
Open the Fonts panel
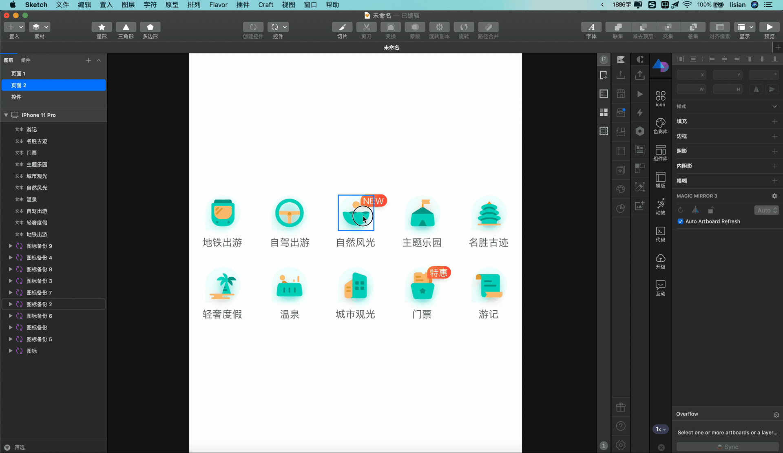[x=591, y=27]
